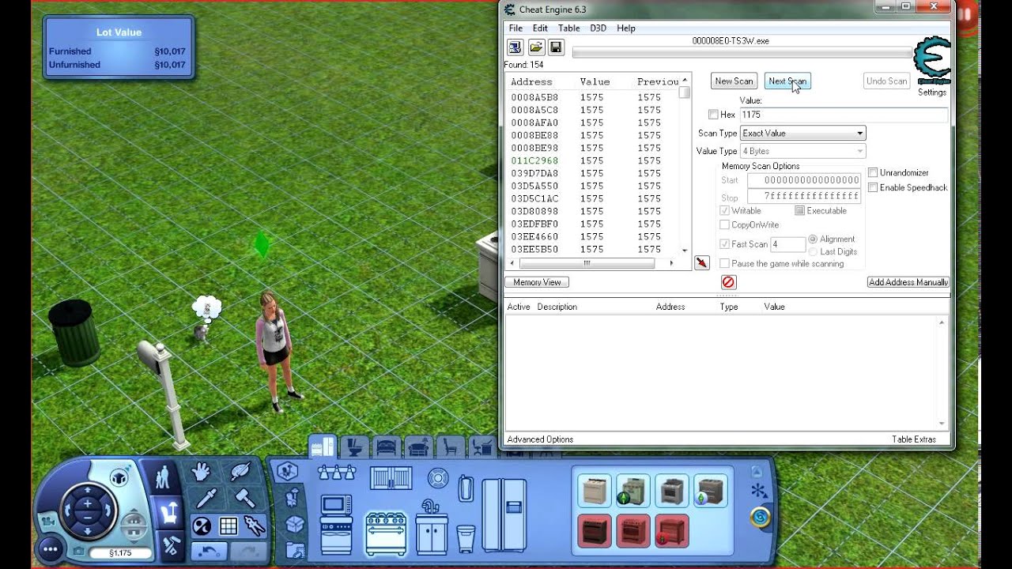Click the red arrow copy-to-address-list icon
Viewport: 1012px width, 569px height.
(701, 262)
